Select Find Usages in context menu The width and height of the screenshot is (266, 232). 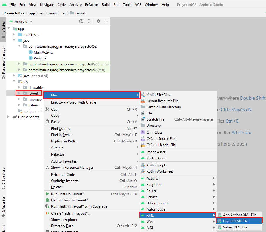(x=92, y=128)
